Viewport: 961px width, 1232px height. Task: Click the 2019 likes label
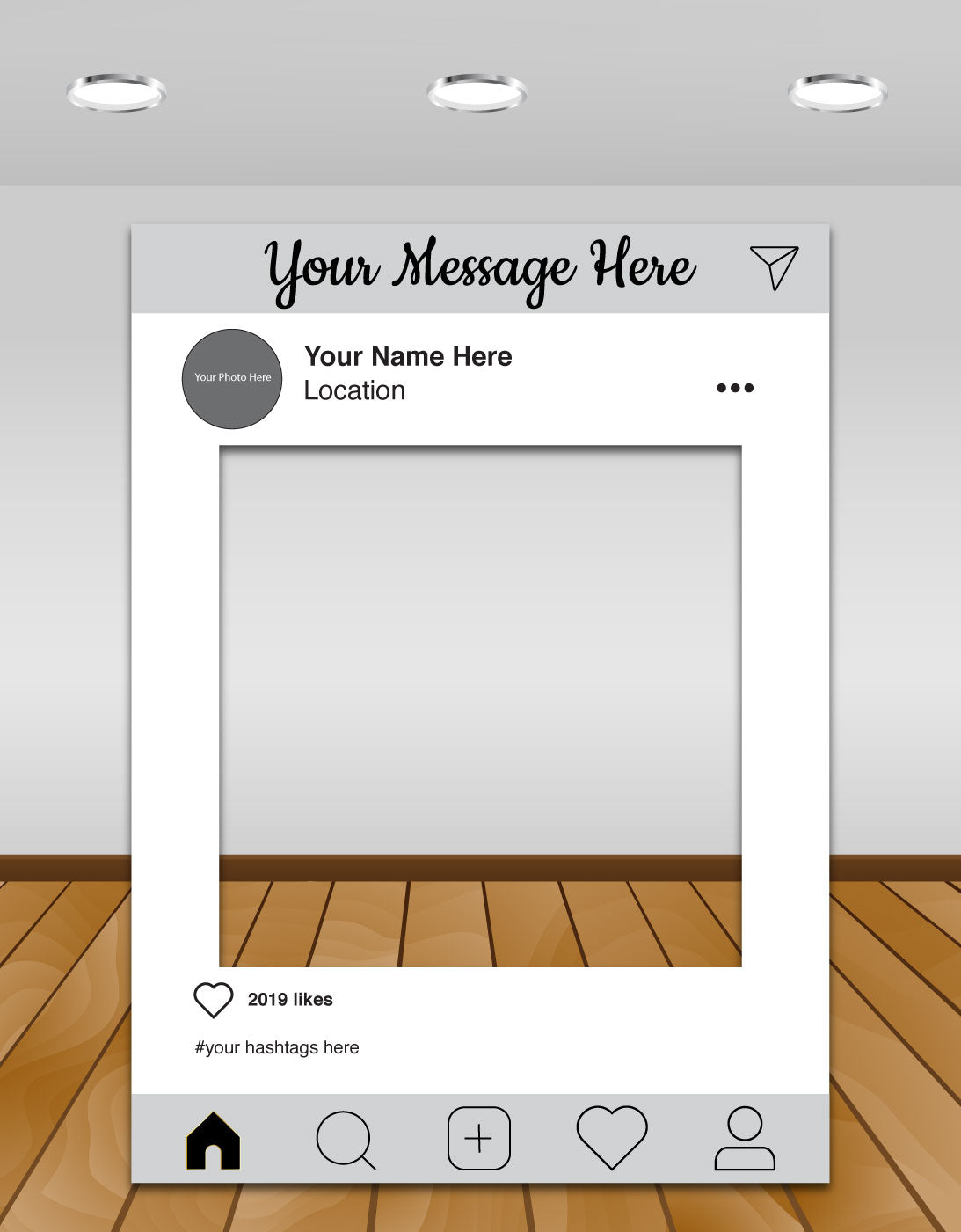[290, 999]
